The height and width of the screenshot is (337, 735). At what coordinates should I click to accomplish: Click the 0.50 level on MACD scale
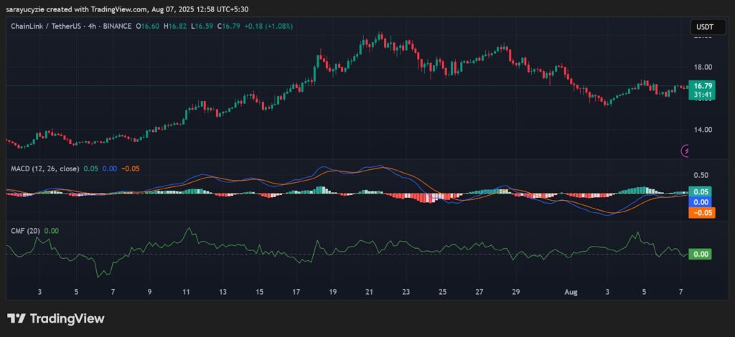point(701,175)
